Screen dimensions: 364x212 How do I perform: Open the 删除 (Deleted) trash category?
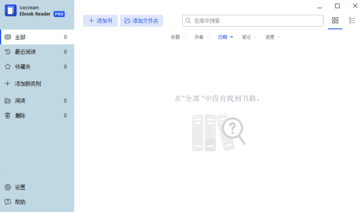pyautogui.click(x=37, y=116)
